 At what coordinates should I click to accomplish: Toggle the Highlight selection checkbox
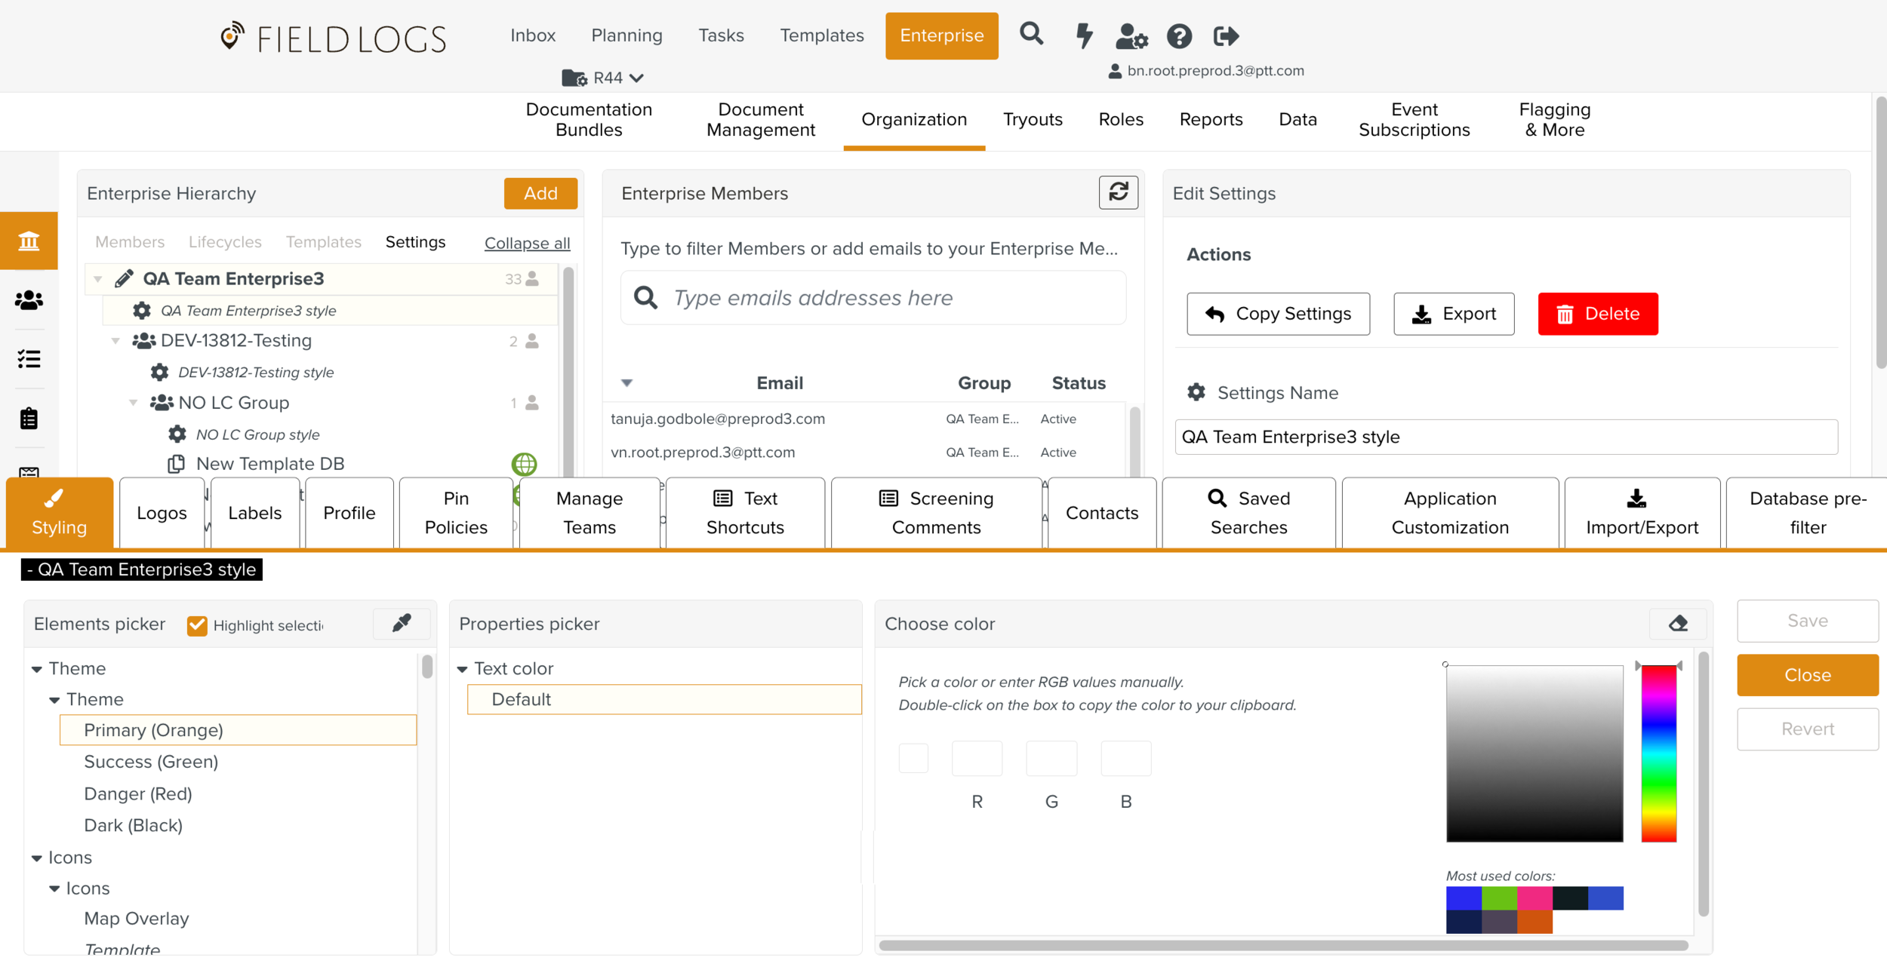point(197,625)
